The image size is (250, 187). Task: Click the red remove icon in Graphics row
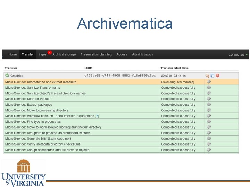[217, 76]
